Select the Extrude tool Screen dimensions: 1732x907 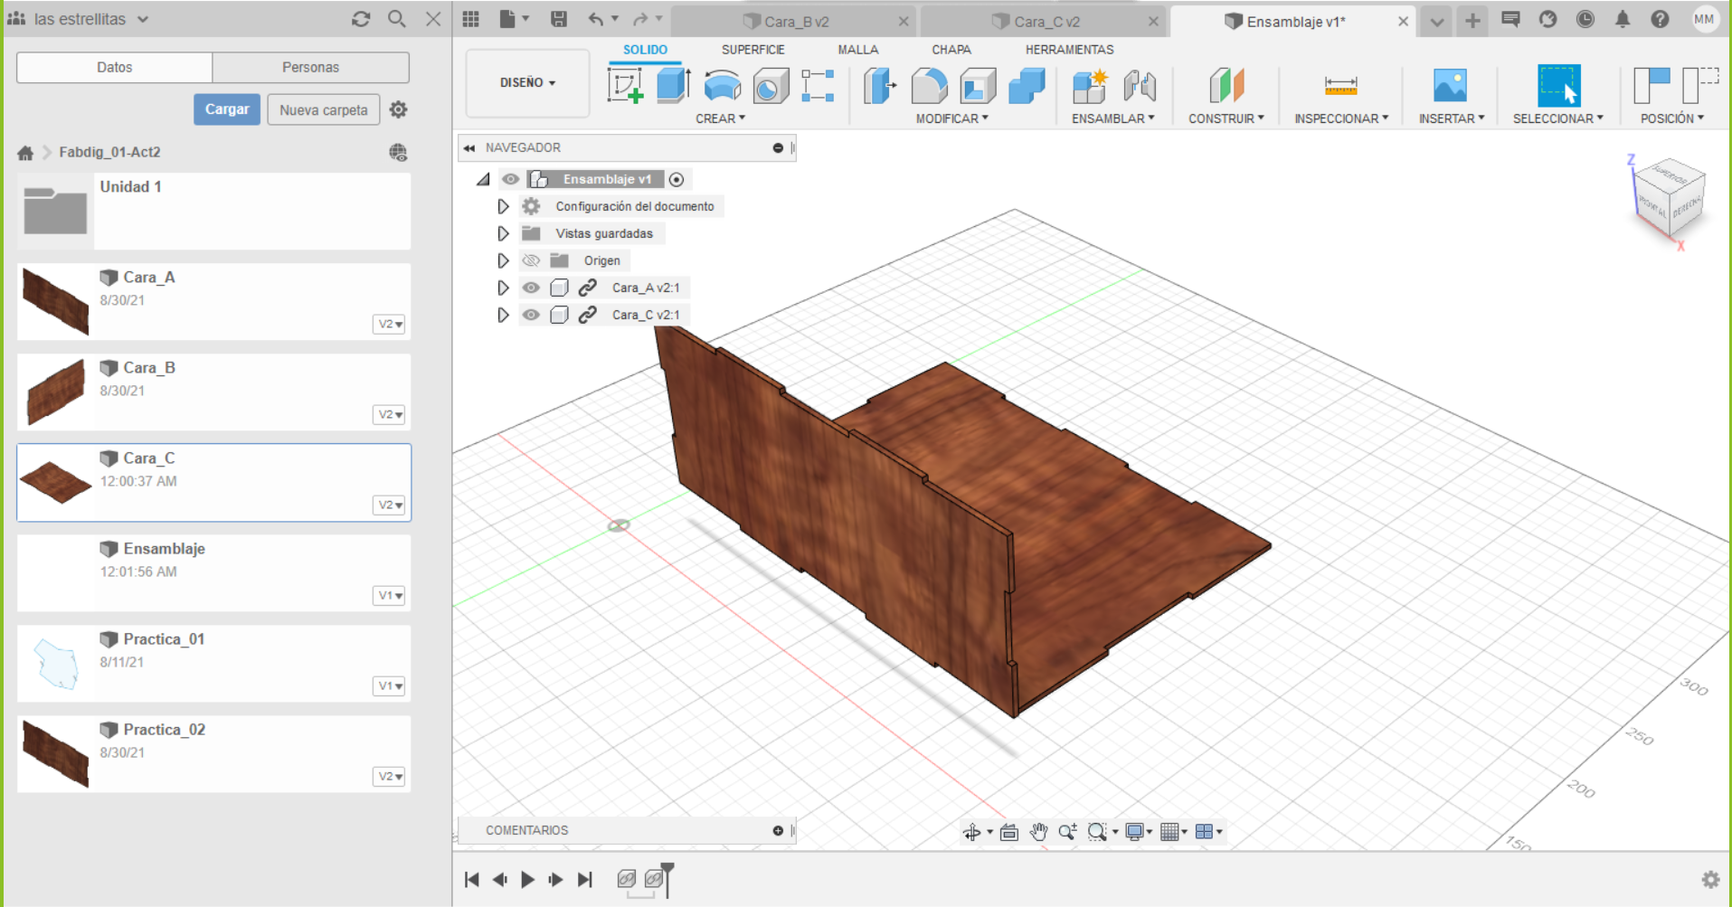tap(673, 86)
